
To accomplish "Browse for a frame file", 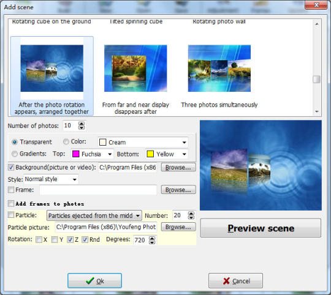I will [178, 190].
